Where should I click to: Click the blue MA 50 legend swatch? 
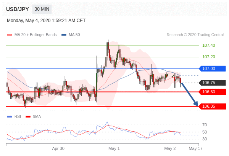[x=64, y=35]
